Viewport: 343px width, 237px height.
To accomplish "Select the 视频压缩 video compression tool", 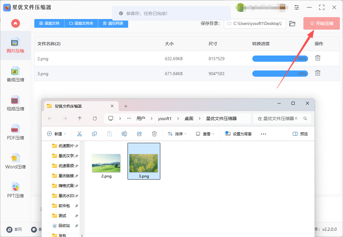I will click(15, 103).
